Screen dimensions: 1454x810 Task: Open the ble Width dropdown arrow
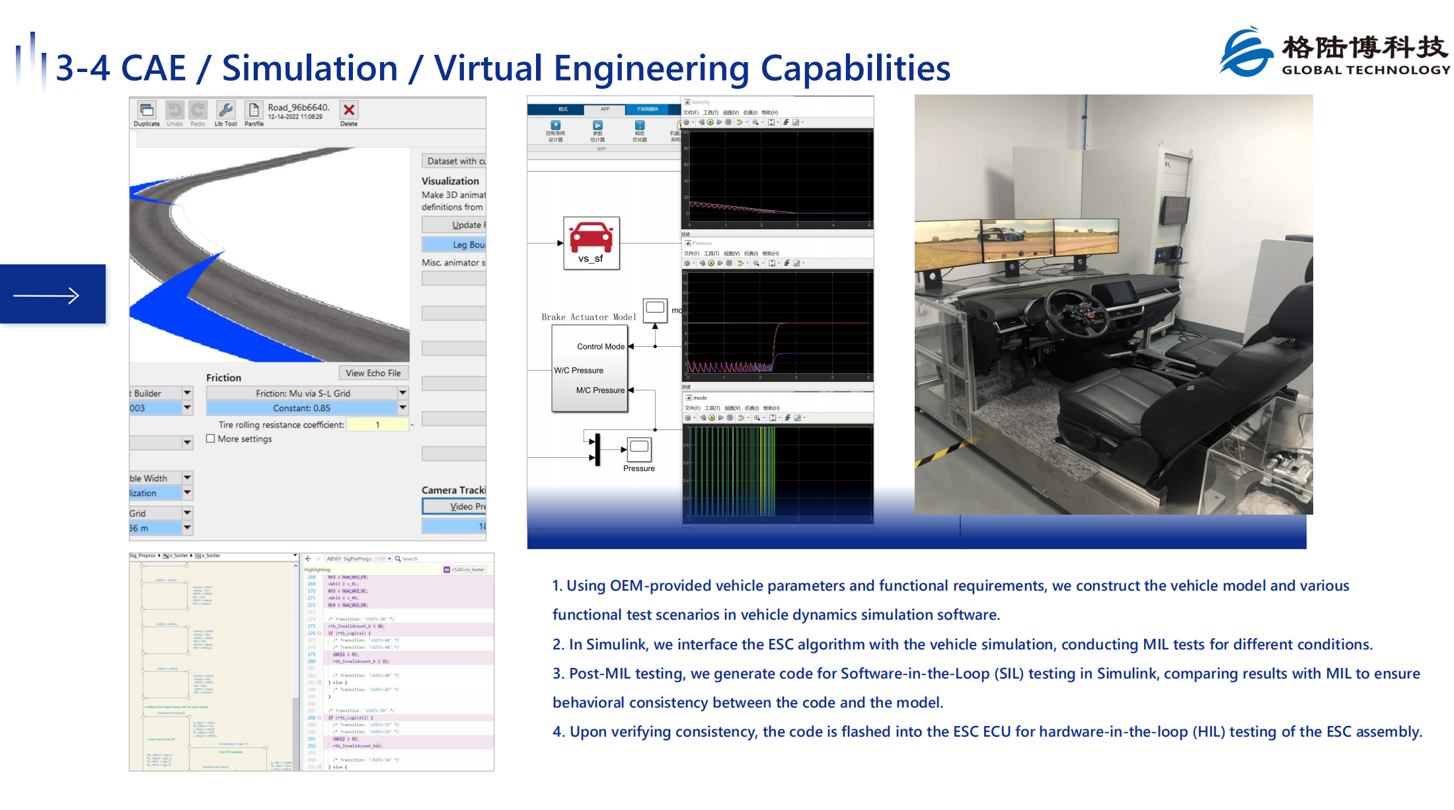pos(187,478)
